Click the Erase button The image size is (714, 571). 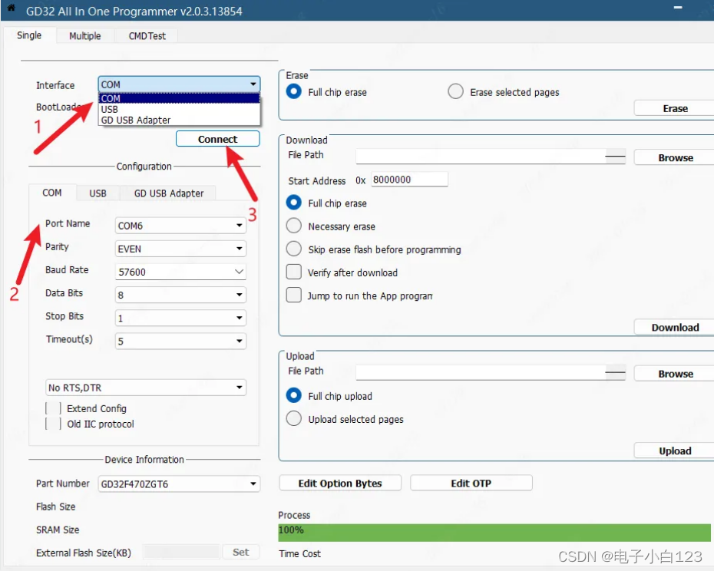pos(674,108)
